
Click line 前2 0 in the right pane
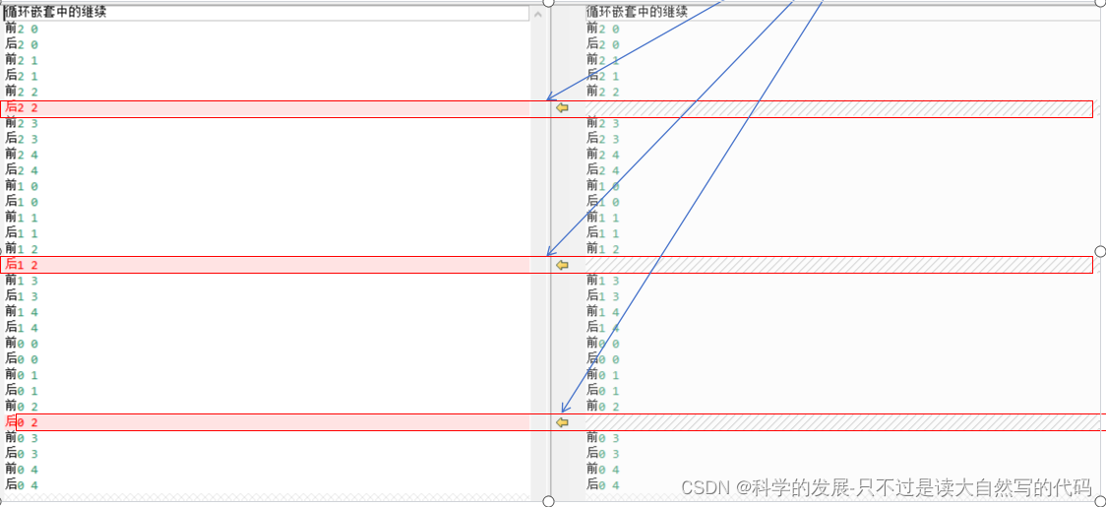tap(603, 29)
